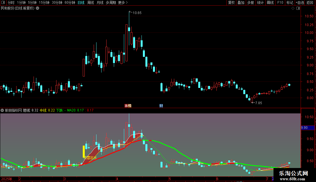Click the diamond marker icon in chart corner

click(x=293, y=8)
